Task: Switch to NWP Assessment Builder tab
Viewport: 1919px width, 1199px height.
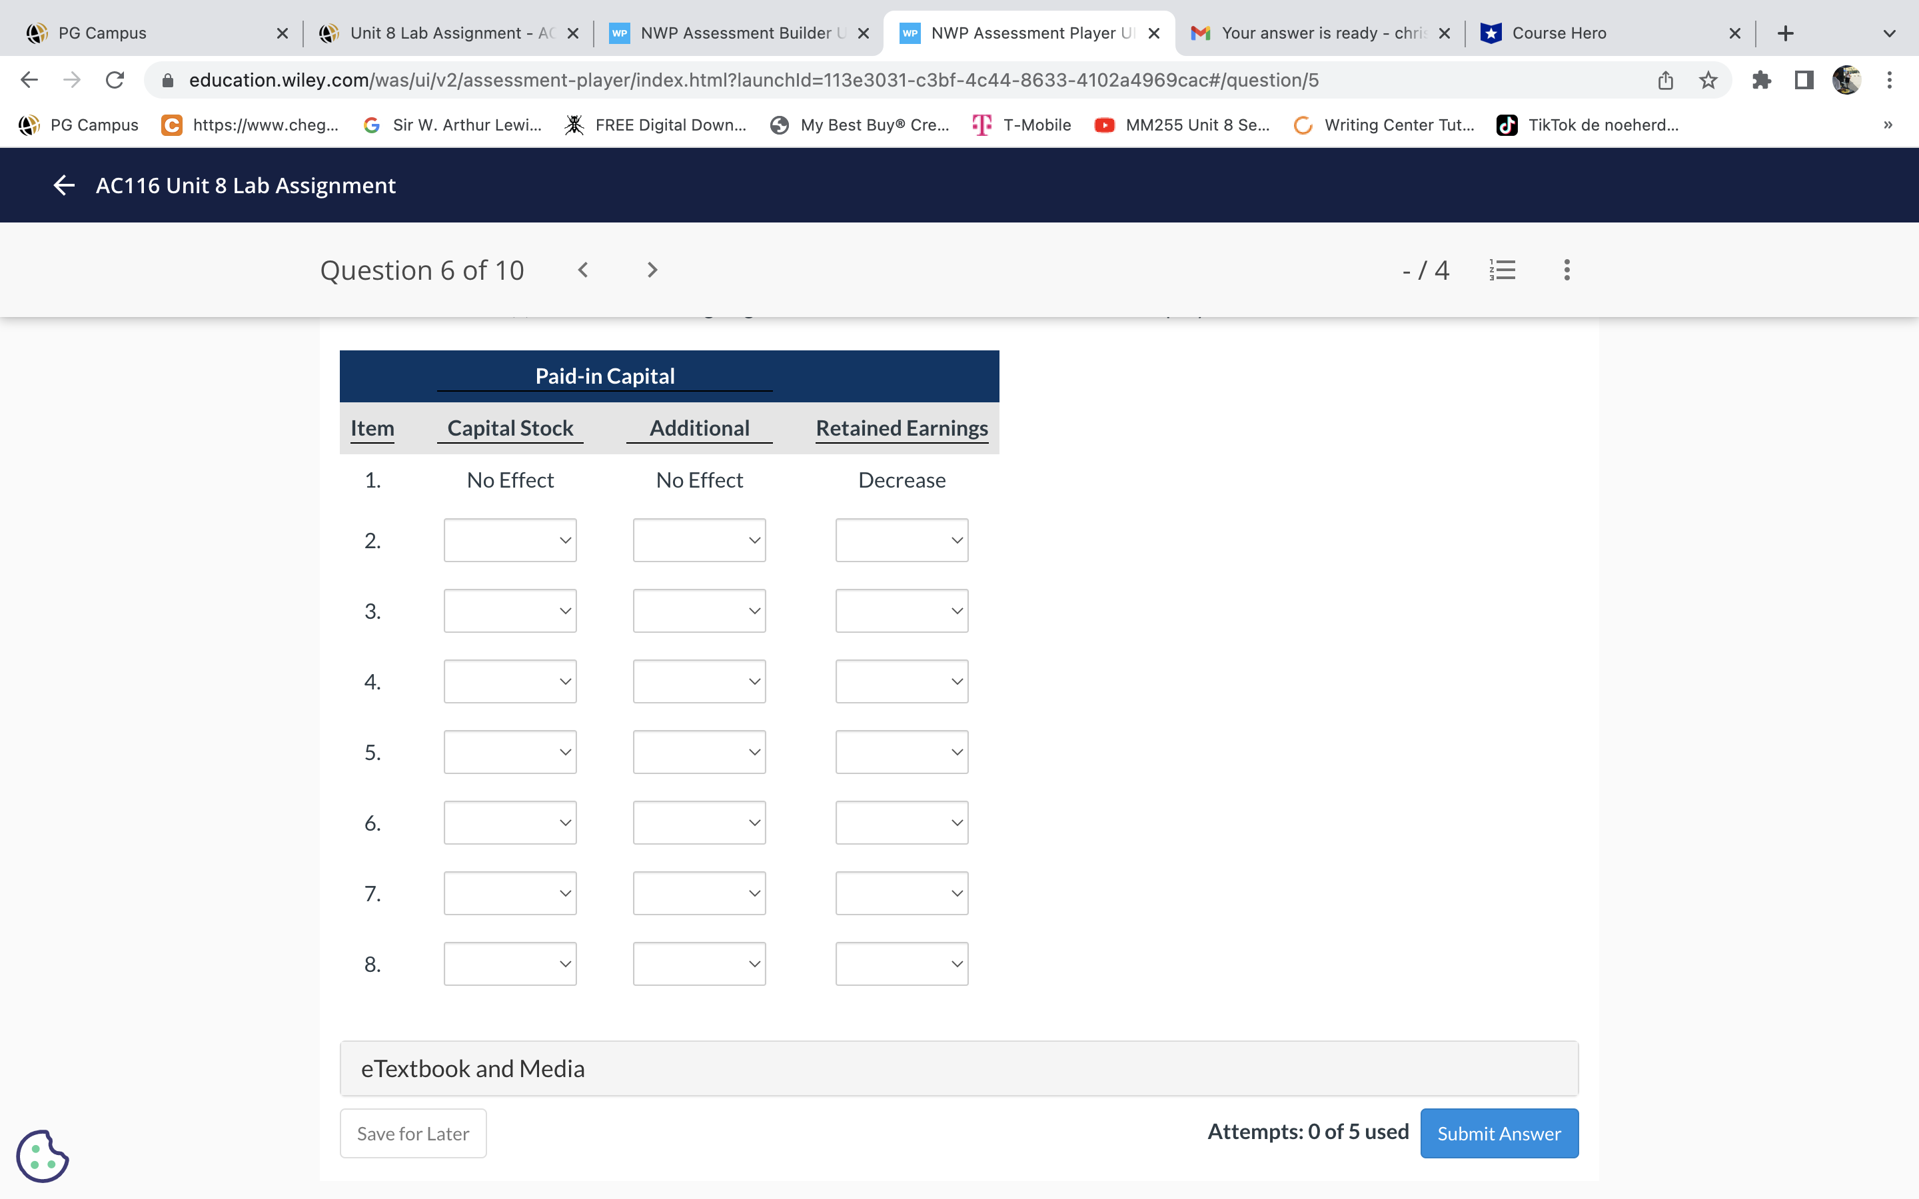Action: 735,33
